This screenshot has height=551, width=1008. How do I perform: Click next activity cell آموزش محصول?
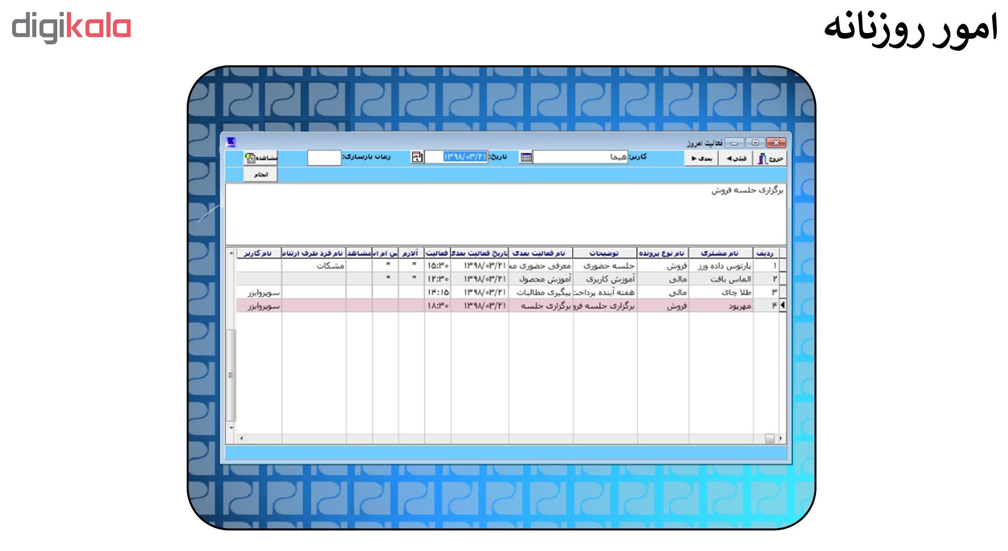(541, 279)
